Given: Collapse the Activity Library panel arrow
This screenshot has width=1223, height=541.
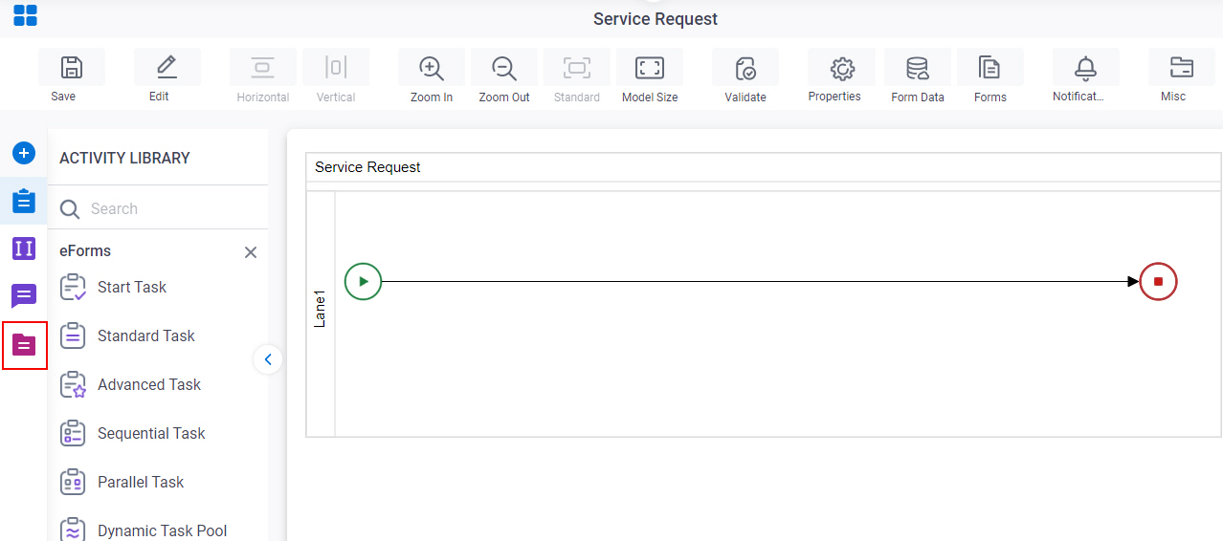Looking at the screenshot, I should click(x=268, y=359).
